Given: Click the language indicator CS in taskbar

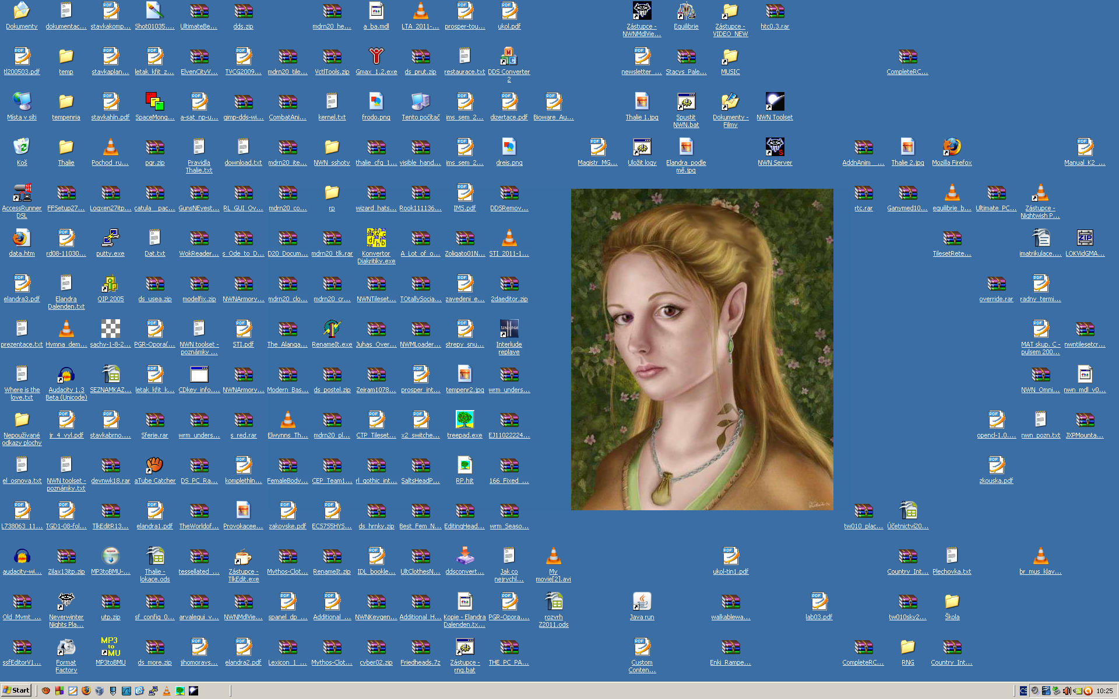Looking at the screenshot, I should (1023, 691).
